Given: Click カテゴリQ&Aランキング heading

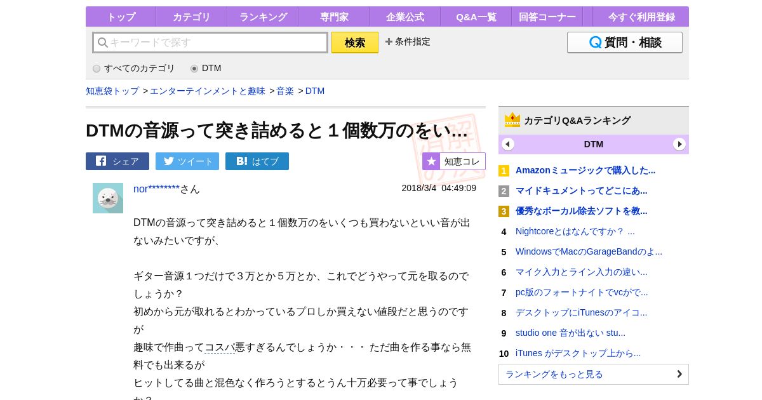Looking at the screenshot, I should pyautogui.click(x=577, y=121).
